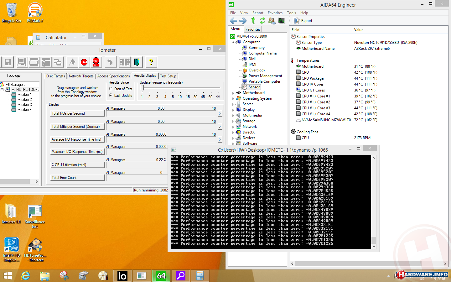Switch to AIDA64 via taskbar 64 icon
This screenshot has height=282, width=451.
161,276
